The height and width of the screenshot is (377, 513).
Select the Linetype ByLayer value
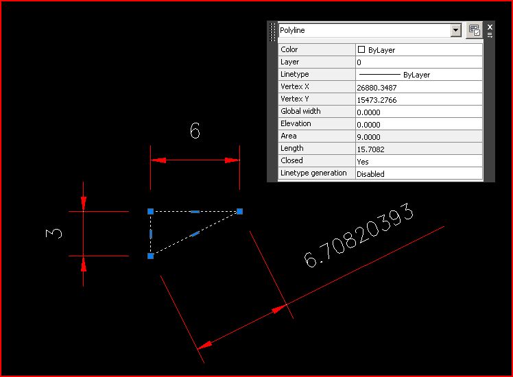point(419,75)
